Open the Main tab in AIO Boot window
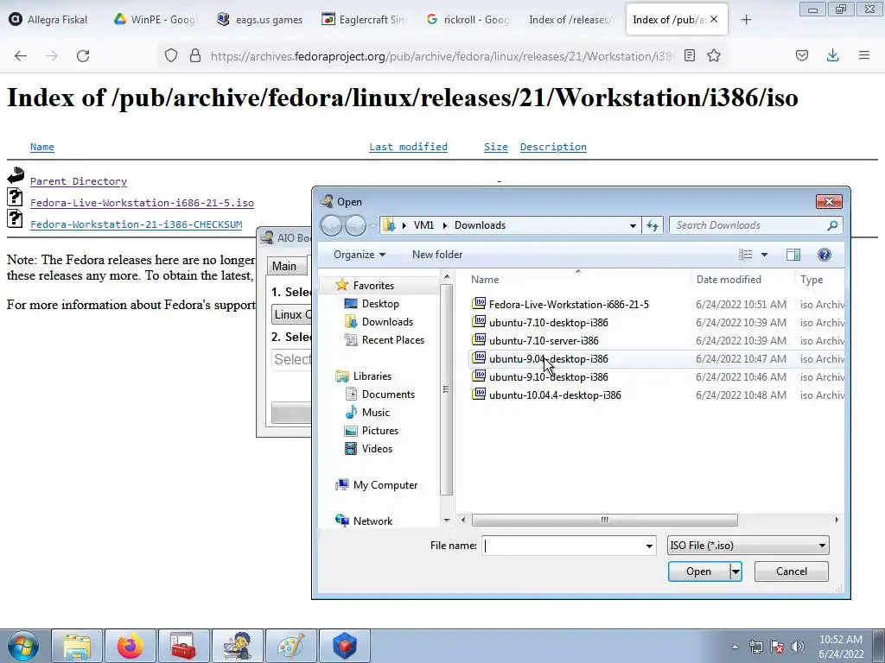 284,266
